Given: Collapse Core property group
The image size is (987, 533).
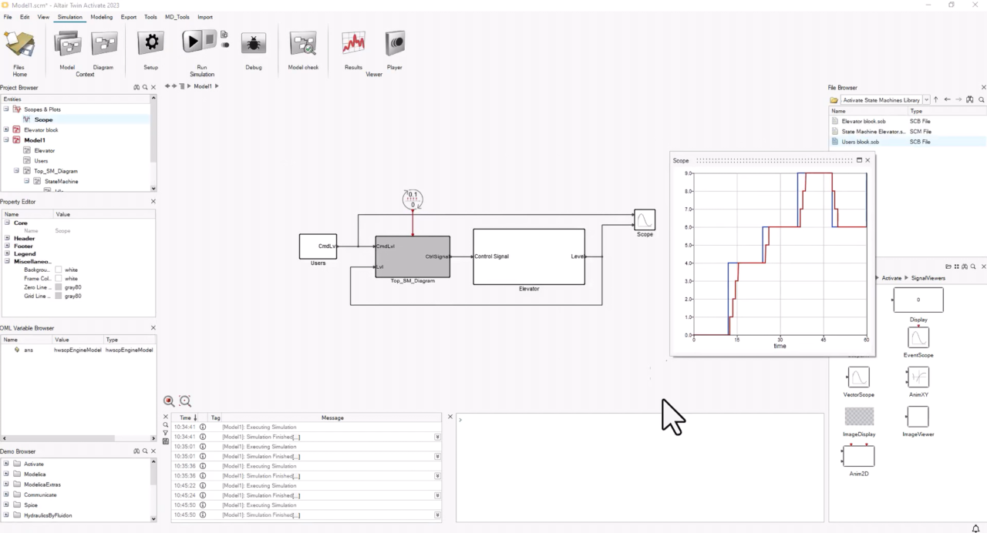Looking at the screenshot, I should (x=7, y=223).
